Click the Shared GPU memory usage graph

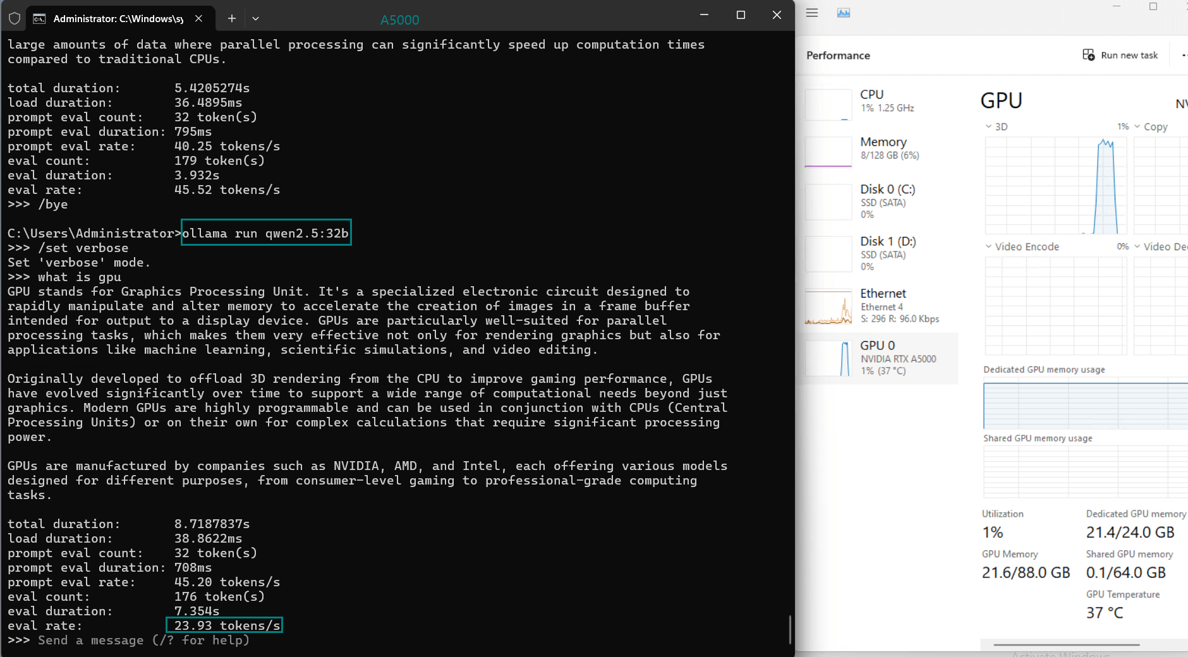pyautogui.click(x=1086, y=472)
